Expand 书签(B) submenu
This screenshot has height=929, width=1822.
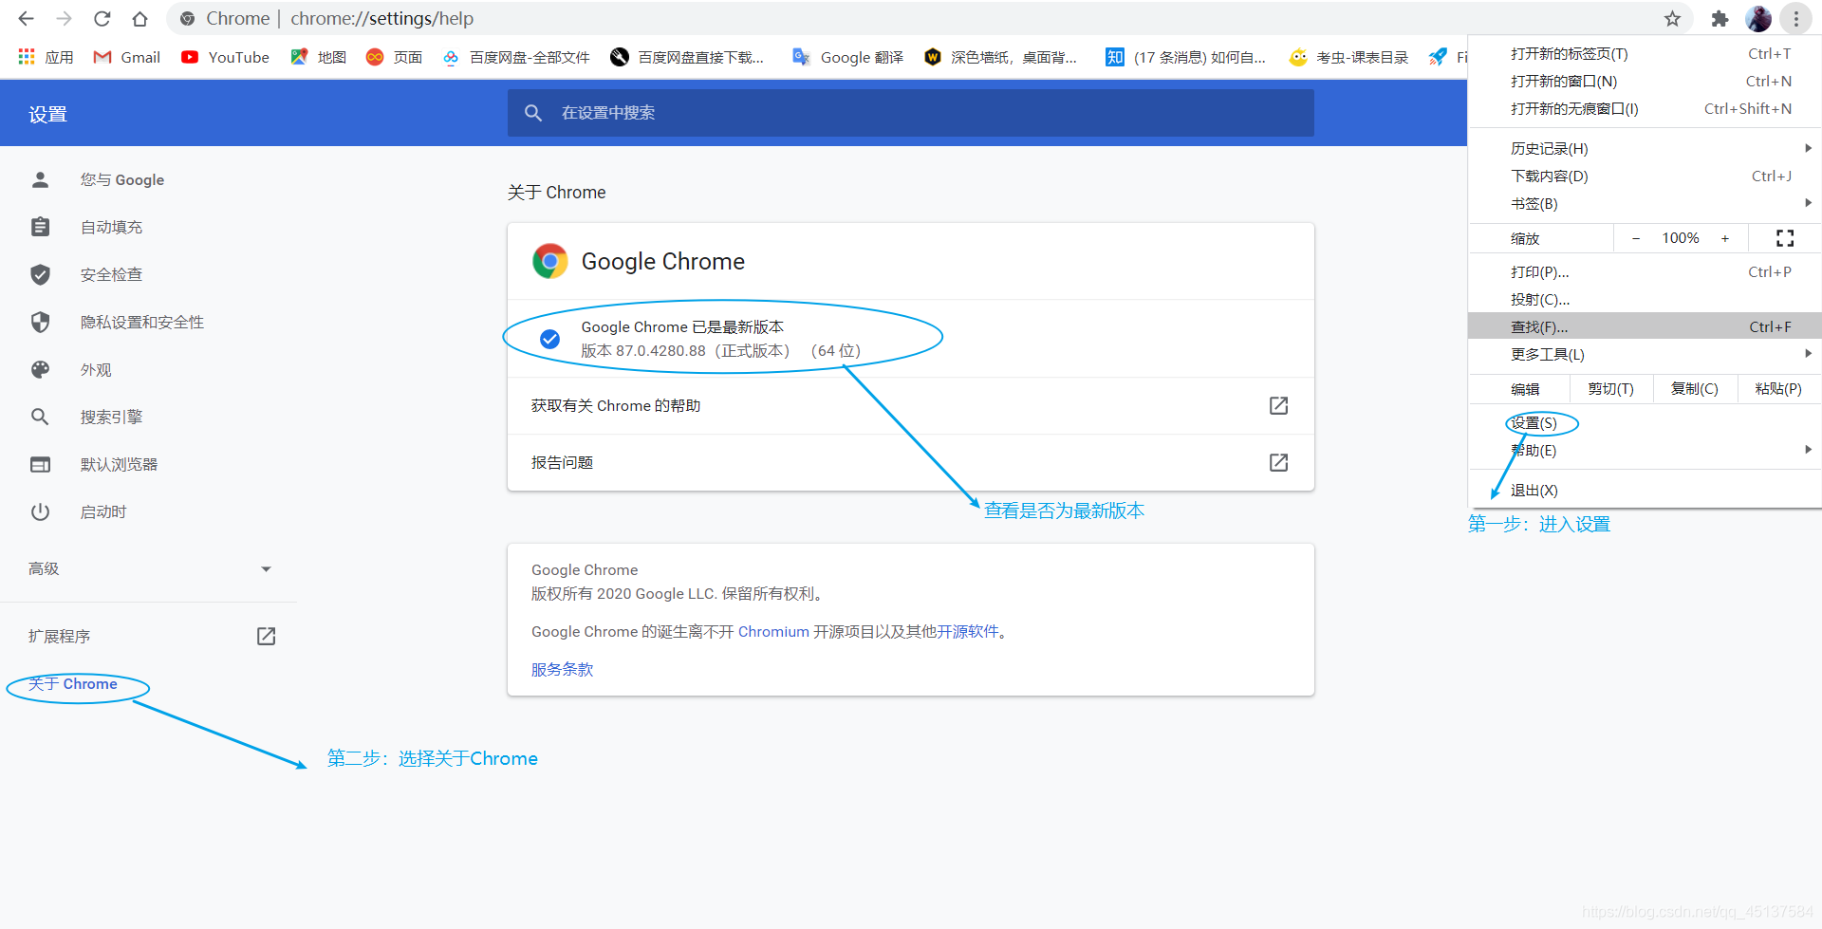[1645, 204]
